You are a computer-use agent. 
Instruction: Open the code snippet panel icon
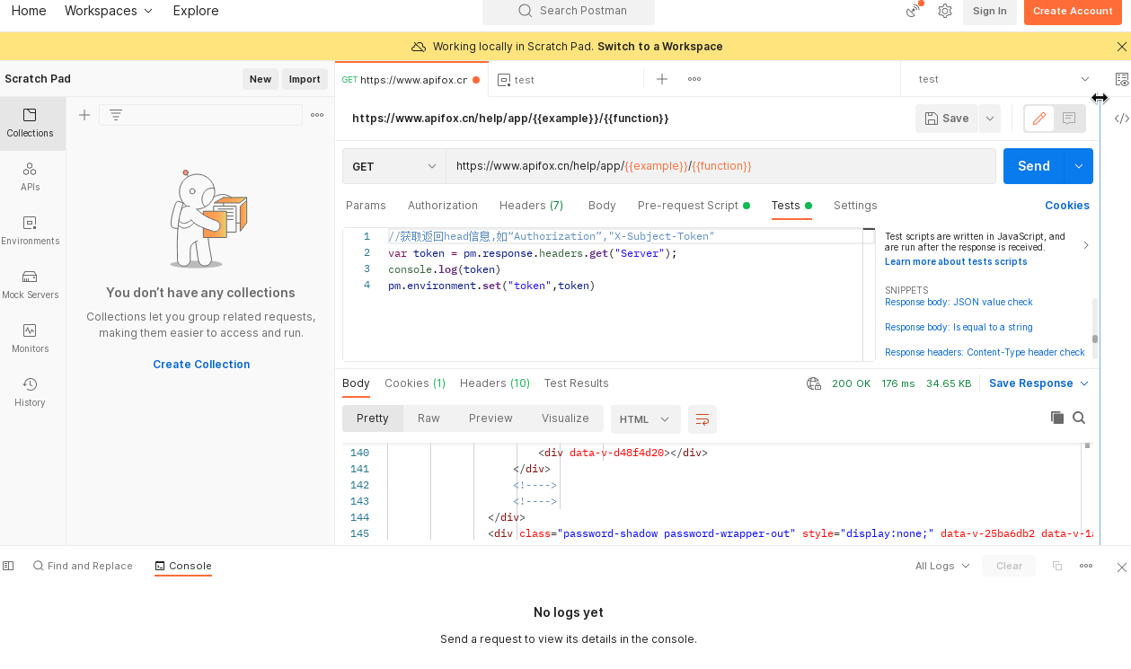1121,119
